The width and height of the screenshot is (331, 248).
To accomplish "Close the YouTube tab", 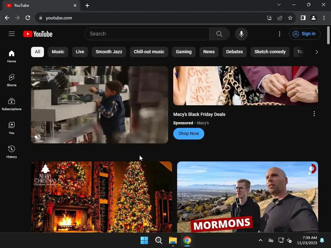I will 75,5.
